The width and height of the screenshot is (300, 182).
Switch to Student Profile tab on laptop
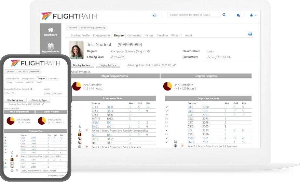(80, 35)
